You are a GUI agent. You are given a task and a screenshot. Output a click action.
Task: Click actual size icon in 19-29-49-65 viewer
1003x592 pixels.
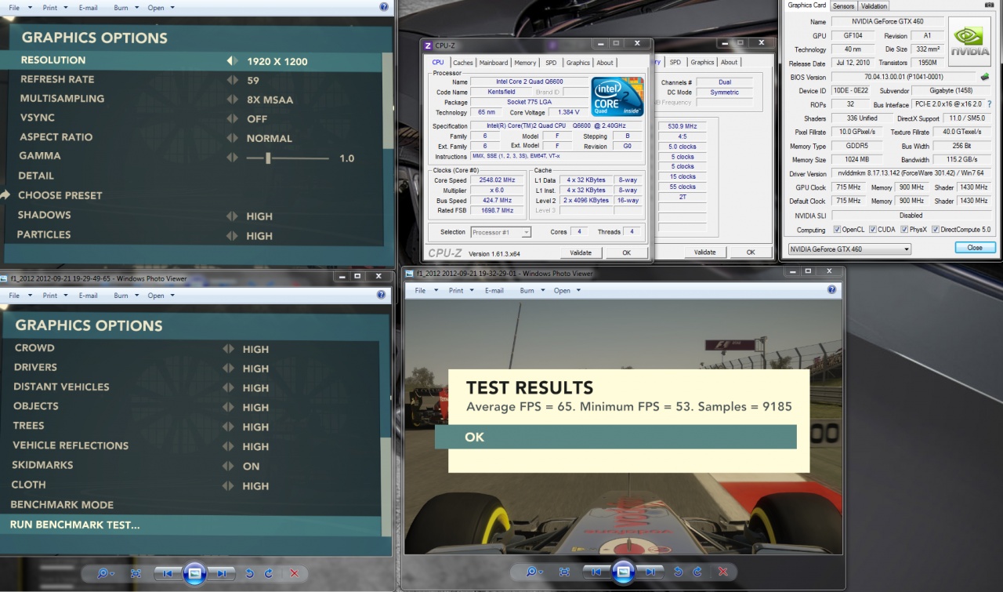tap(136, 573)
